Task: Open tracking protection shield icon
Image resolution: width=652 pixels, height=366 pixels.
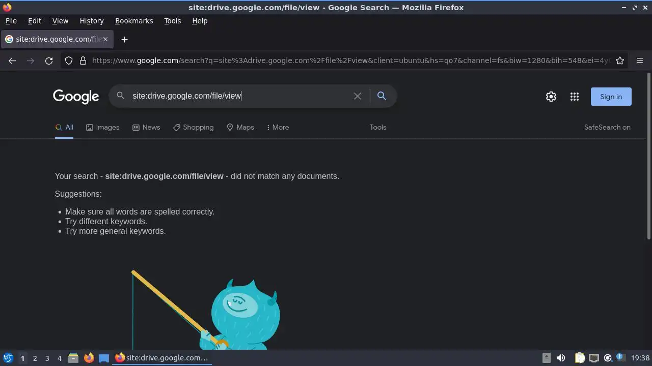Action: click(69, 60)
